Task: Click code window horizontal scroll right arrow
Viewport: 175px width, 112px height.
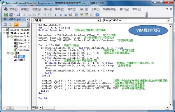Action: click(x=167, y=108)
